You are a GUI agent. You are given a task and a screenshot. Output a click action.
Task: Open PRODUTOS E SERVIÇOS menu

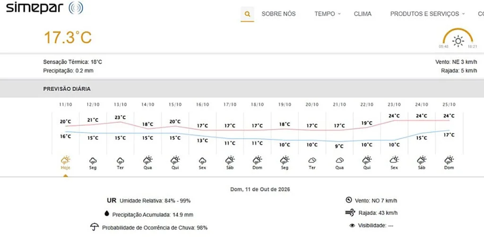pyautogui.click(x=424, y=14)
